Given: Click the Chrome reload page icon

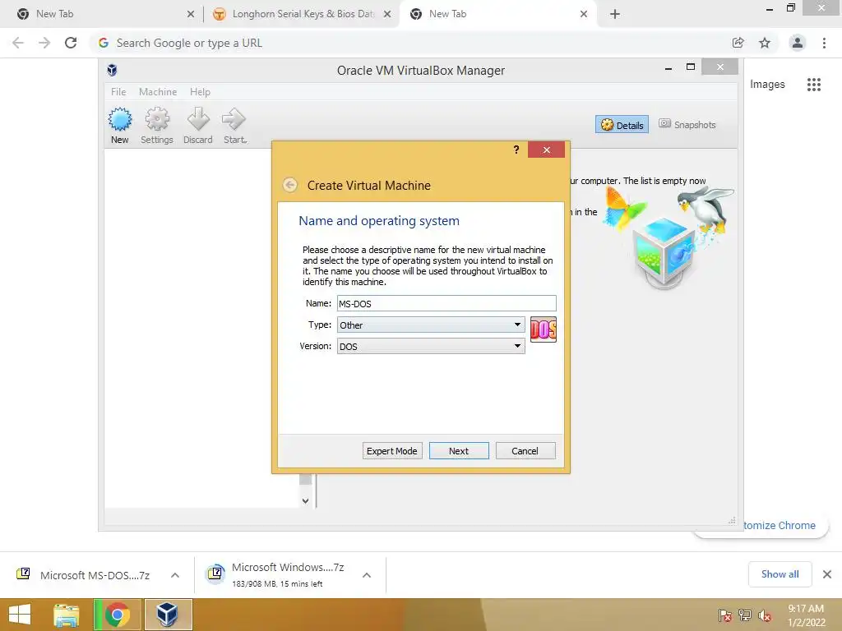Looking at the screenshot, I should (71, 43).
